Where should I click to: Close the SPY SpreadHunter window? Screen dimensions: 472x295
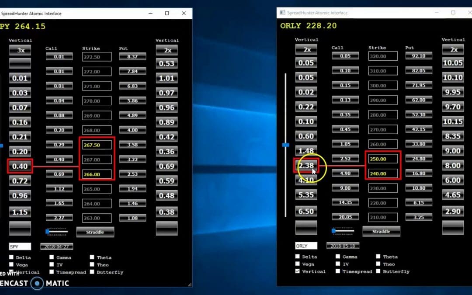[184, 13]
